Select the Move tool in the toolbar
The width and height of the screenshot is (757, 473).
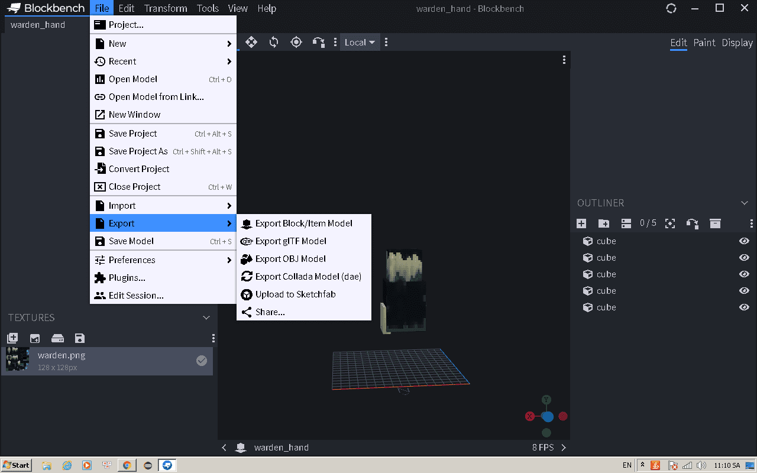pyautogui.click(x=251, y=42)
